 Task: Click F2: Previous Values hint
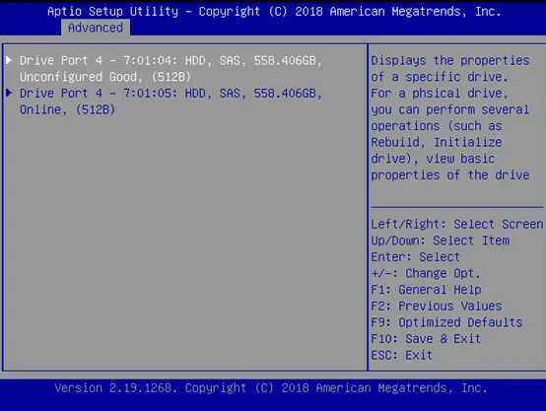(x=437, y=306)
